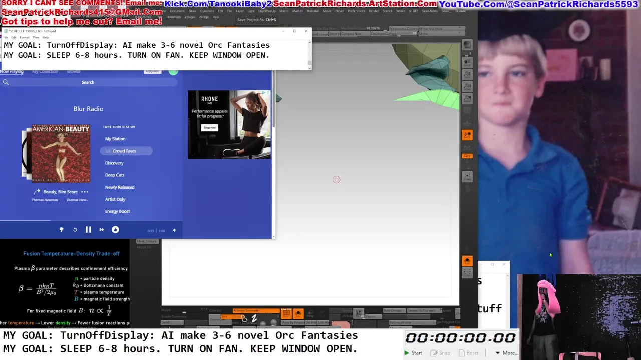Open ZBrush Preferences menu

click(356, 11)
